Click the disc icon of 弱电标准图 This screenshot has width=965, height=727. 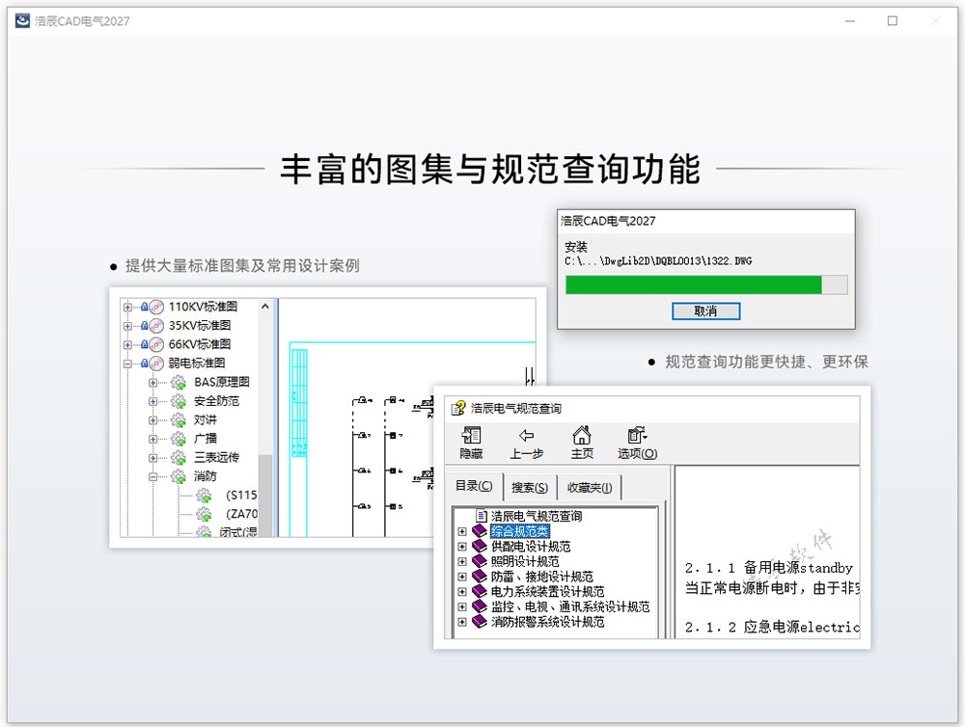(156, 363)
